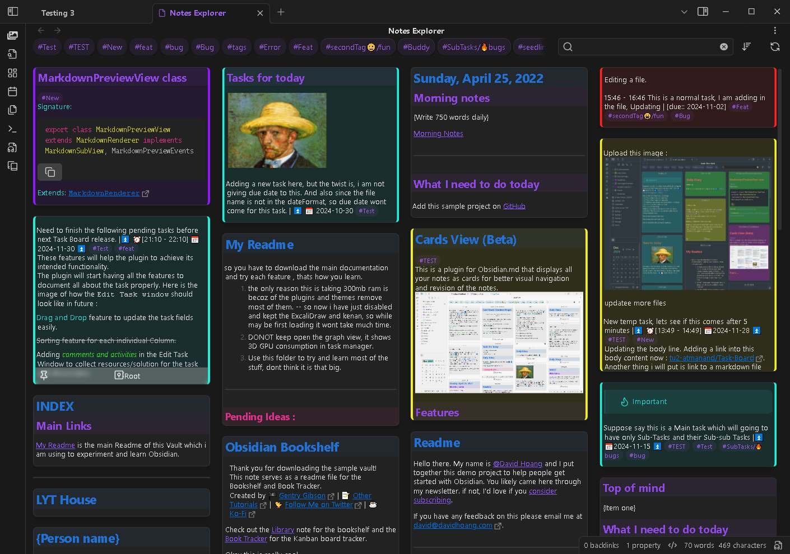Filter by the capitalized #Bug tag chip
Image resolution: width=790 pixels, height=554 pixels.
(205, 47)
